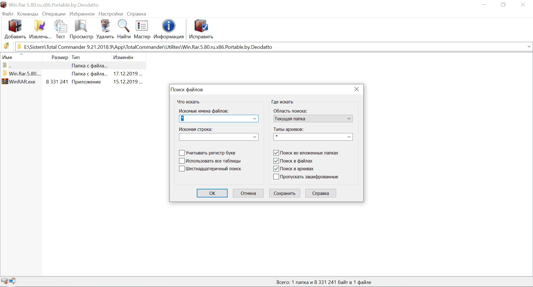Click the address bar path text
533x287 pixels.
point(148,47)
